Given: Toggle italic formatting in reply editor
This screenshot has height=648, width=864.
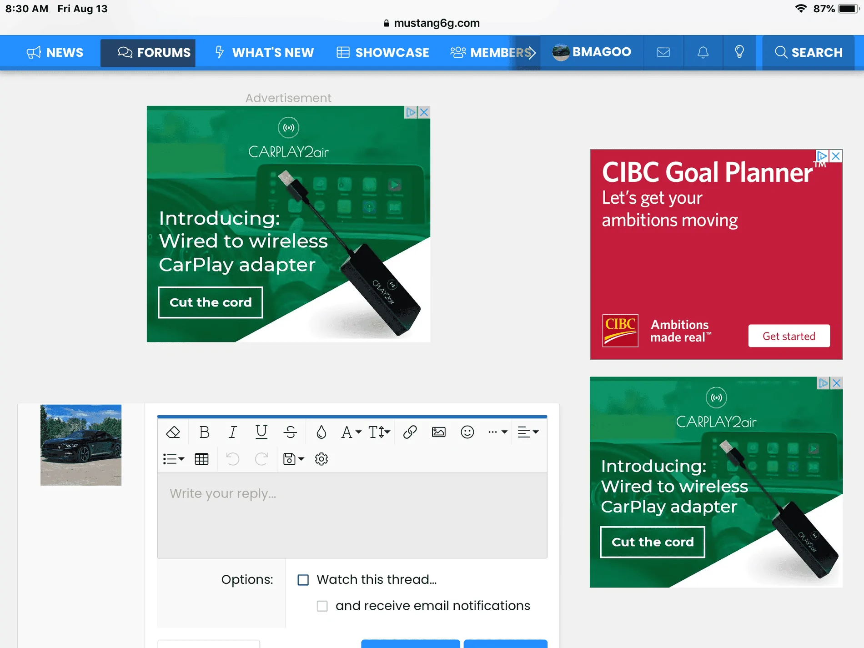Looking at the screenshot, I should tap(233, 432).
